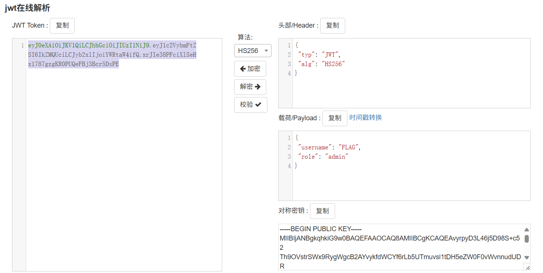This screenshot has width=543, height=273.
Task: Open the 算法 HS256 dropdown
Action: 252,51
